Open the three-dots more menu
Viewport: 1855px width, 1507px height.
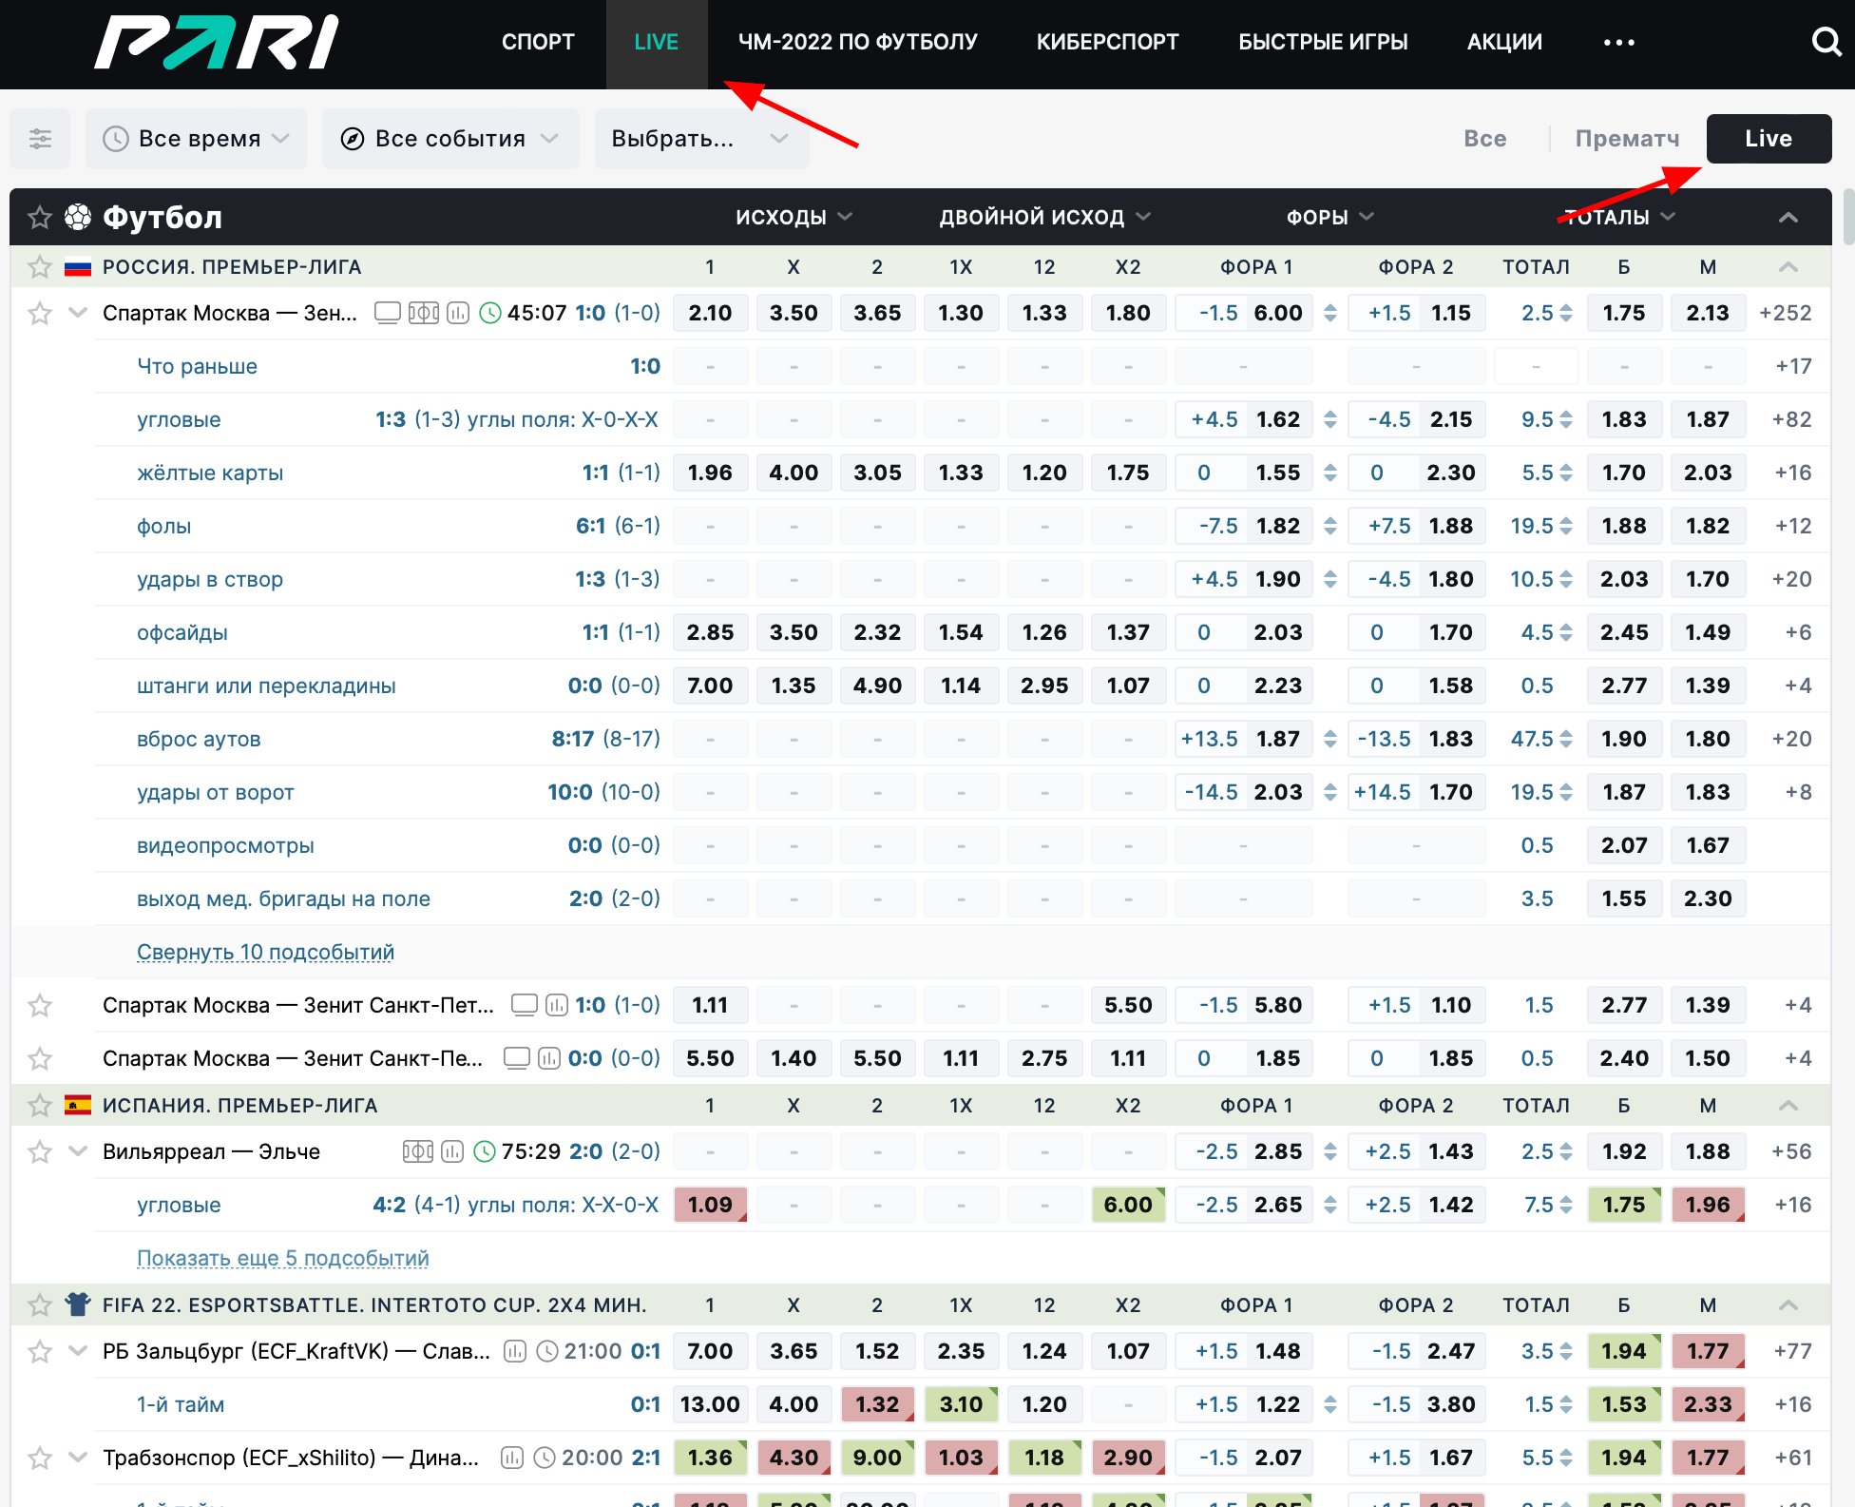[1618, 42]
